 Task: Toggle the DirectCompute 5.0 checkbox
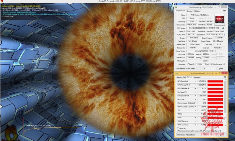211,64
